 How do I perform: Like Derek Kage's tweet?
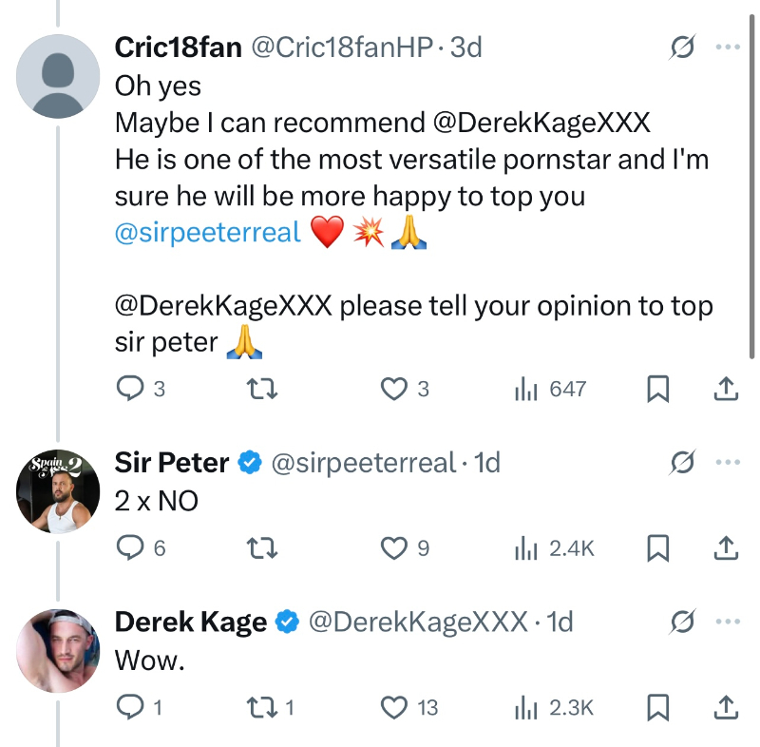pyautogui.click(x=393, y=706)
